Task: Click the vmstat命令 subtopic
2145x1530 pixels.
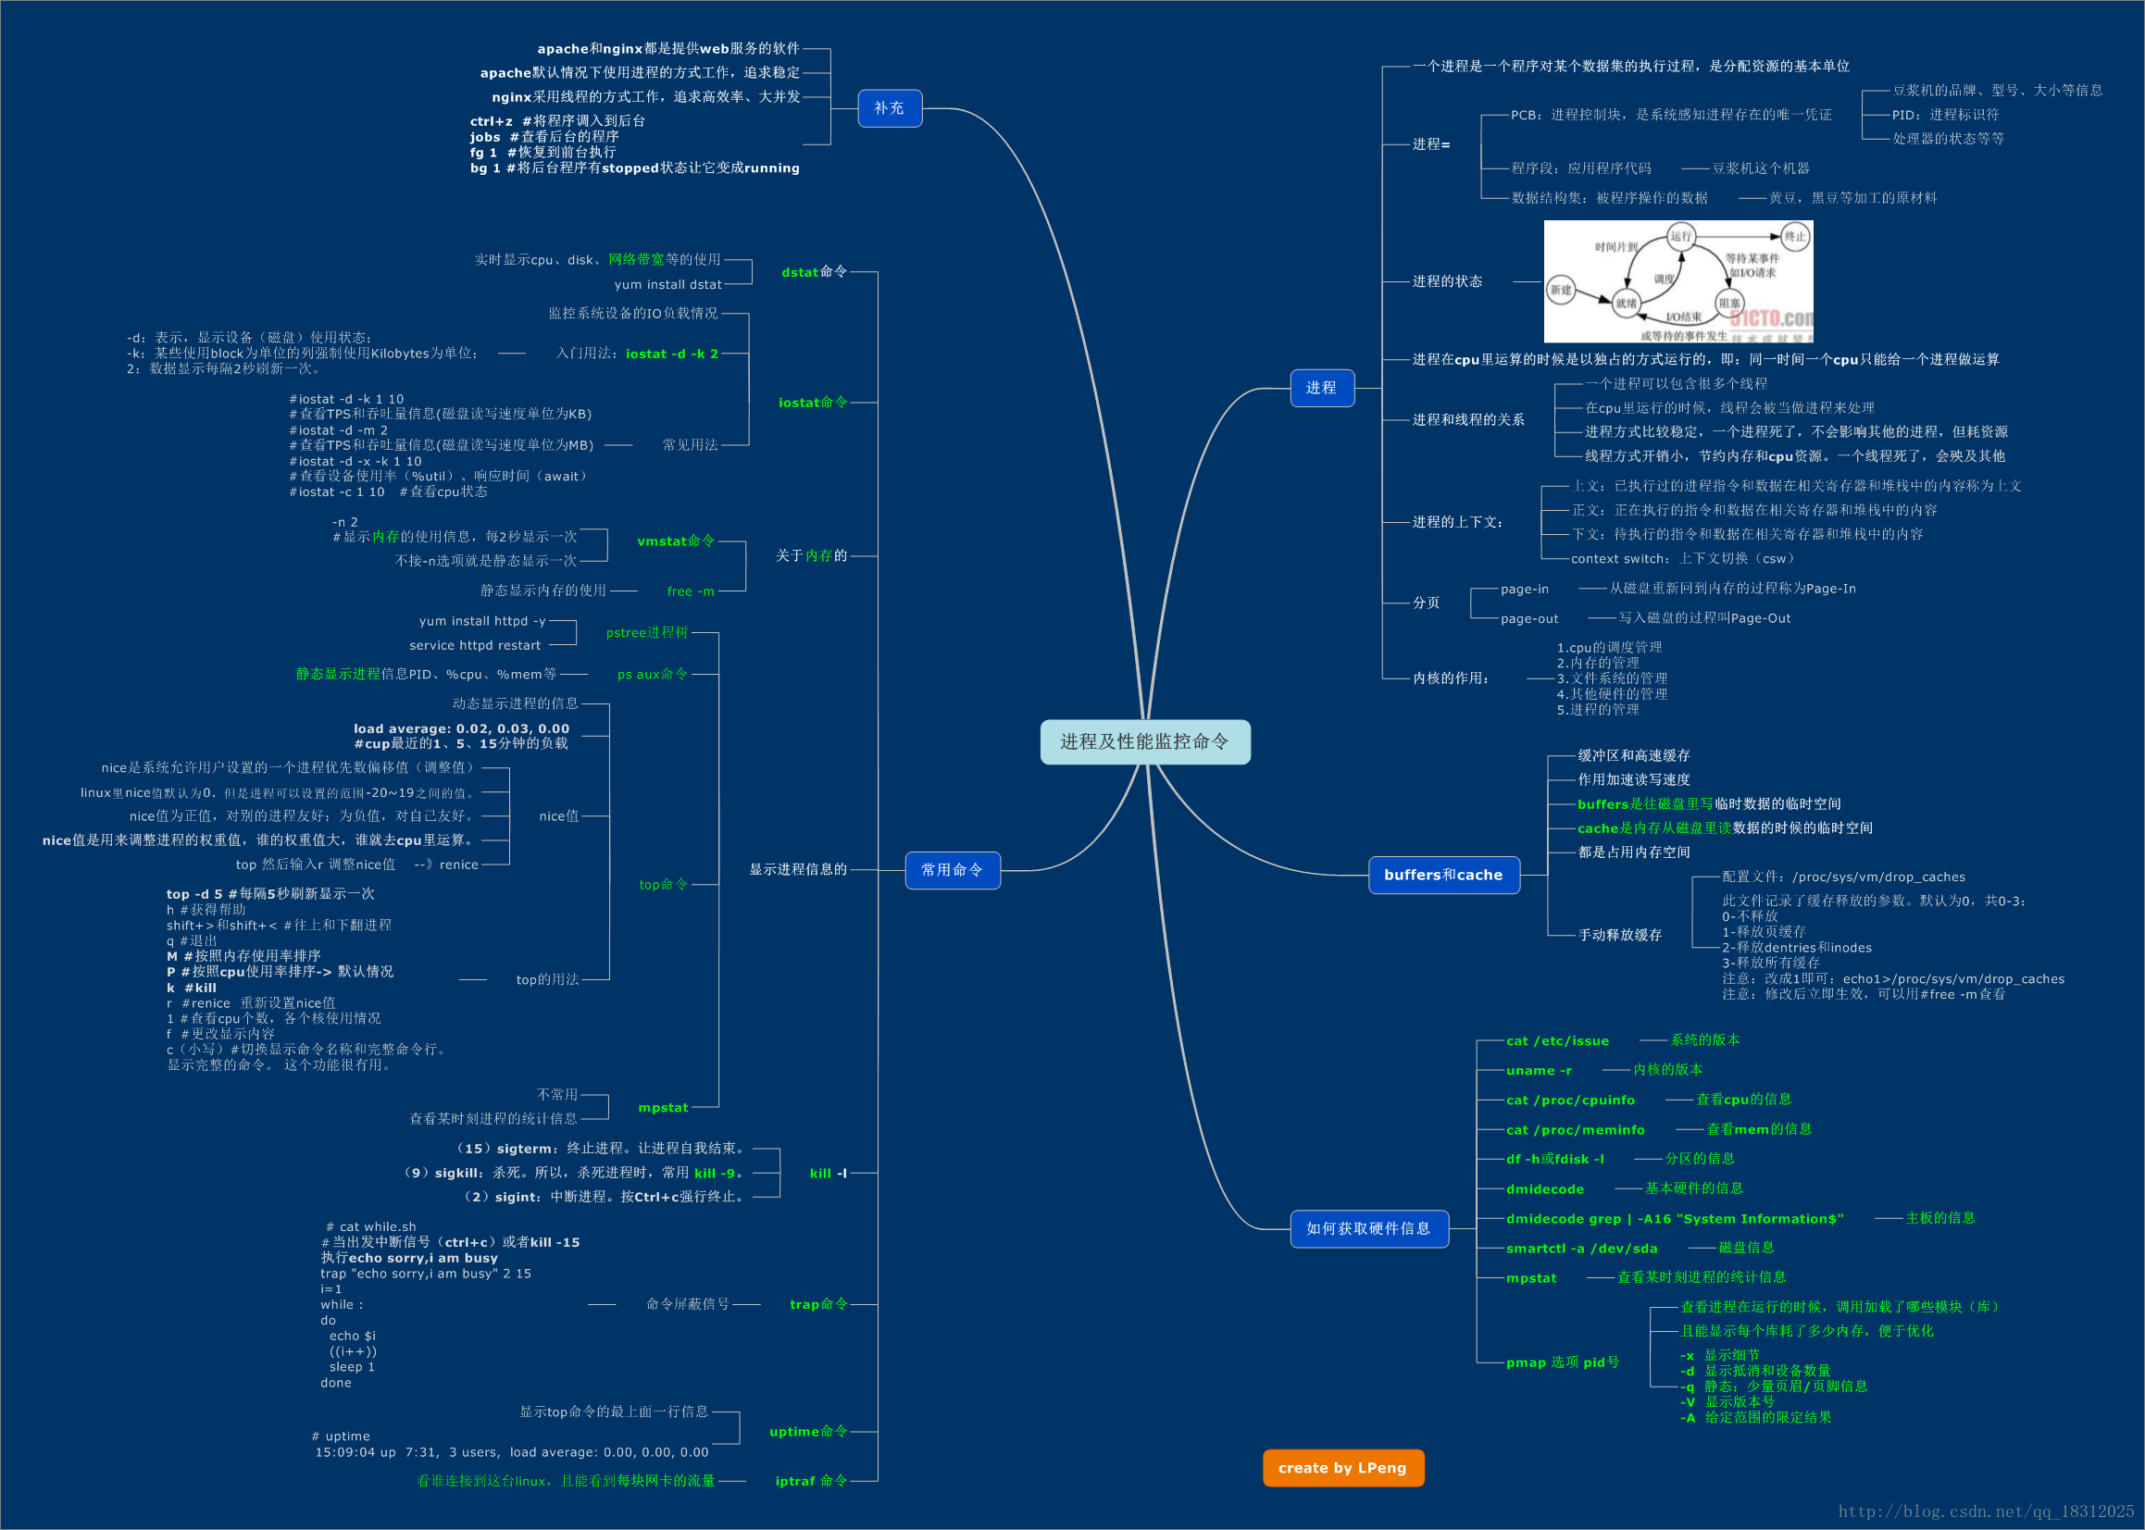Action: (676, 541)
